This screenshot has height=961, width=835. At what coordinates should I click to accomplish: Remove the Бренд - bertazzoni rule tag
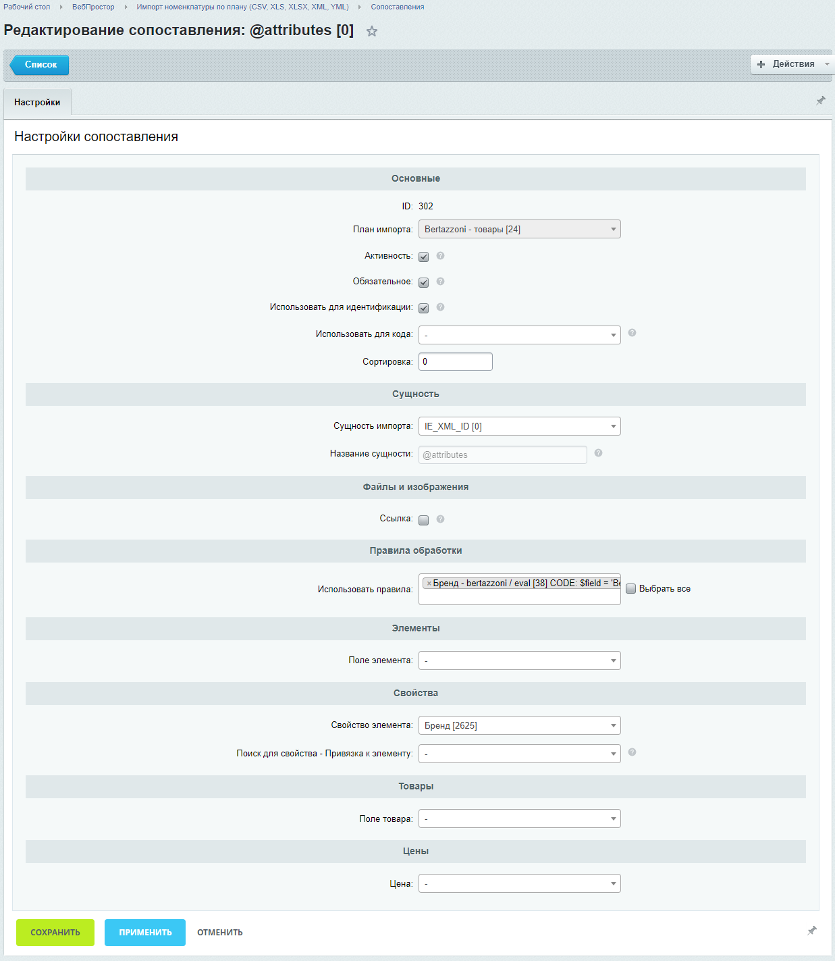pos(429,583)
